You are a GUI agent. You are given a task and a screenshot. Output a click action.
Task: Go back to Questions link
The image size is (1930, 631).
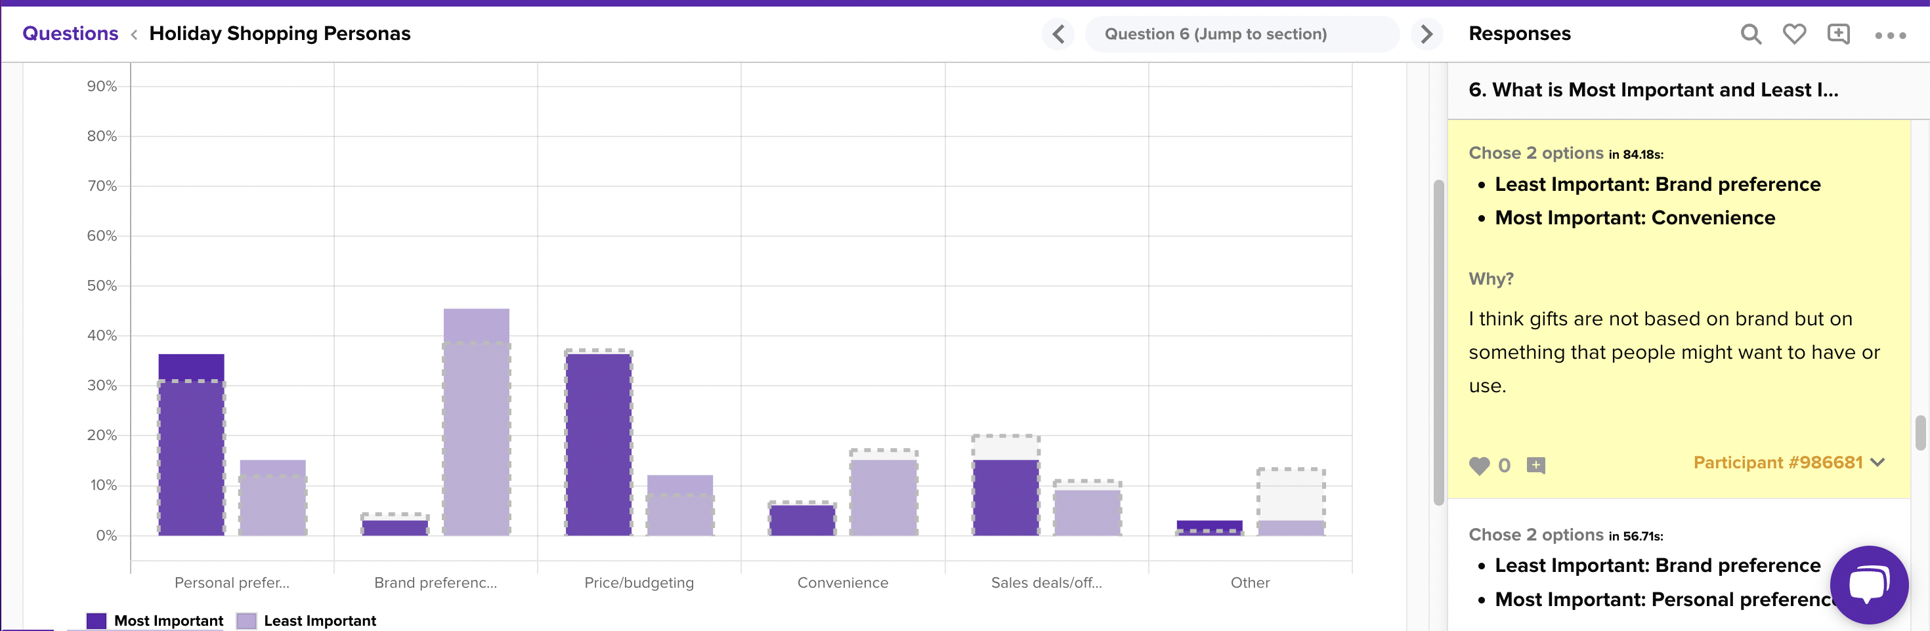point(70,33)
